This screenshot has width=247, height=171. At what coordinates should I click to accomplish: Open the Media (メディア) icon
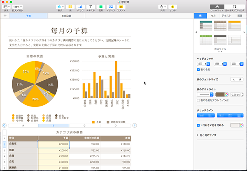tap(111, 7)
